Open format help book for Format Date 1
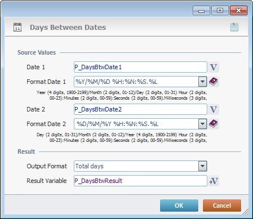The image size is (253, 219). point(214,82)
